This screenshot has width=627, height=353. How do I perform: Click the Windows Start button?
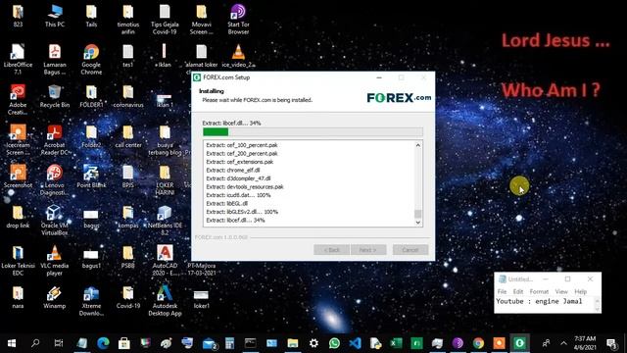[x=12, y=343]
